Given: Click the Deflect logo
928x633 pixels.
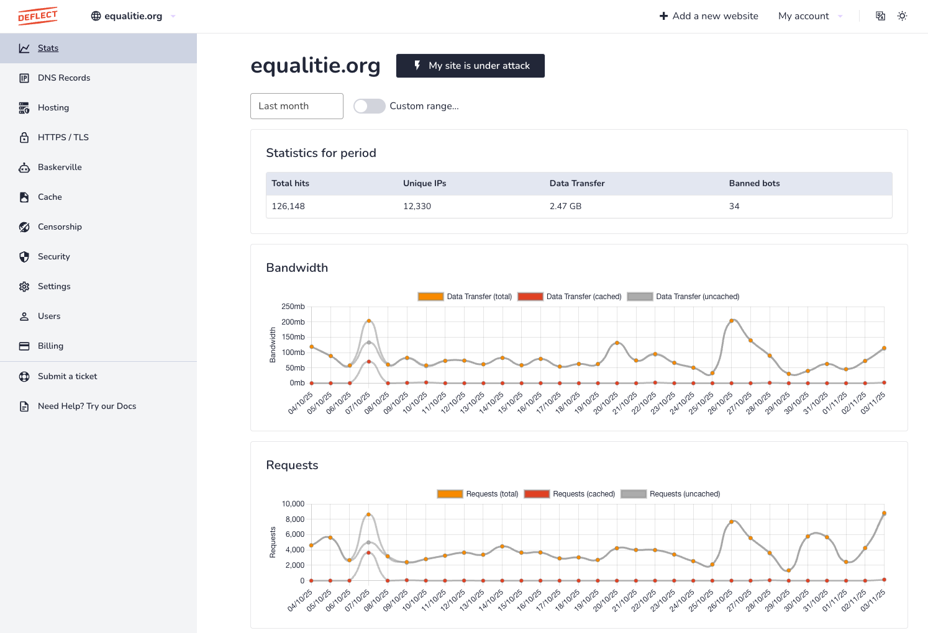Looking at the screenshot, I should coord(38,16).
